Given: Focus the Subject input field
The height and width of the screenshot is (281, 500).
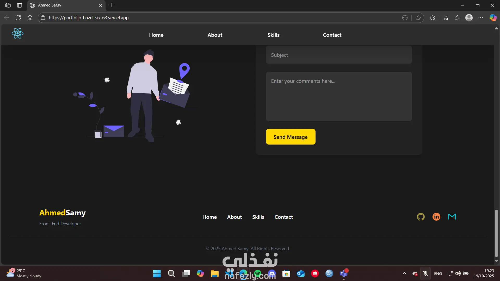Looking at the screenshot, I should pos(339,55).
